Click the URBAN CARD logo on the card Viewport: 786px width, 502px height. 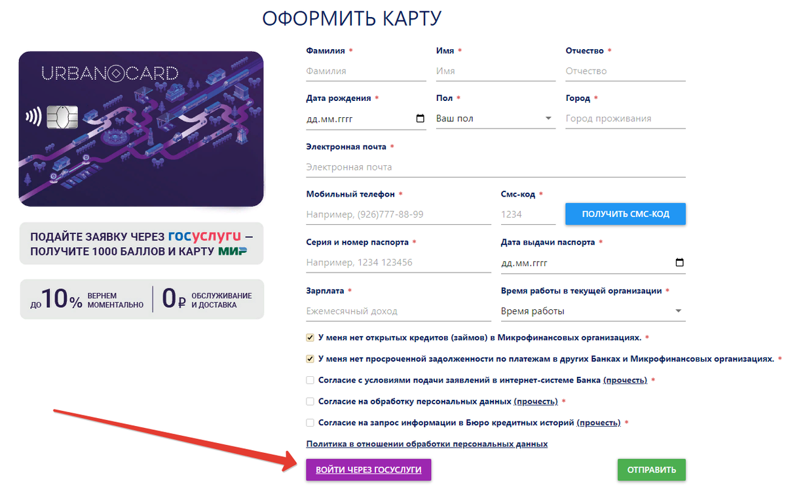pyautogui.click(x=108, y=73)
